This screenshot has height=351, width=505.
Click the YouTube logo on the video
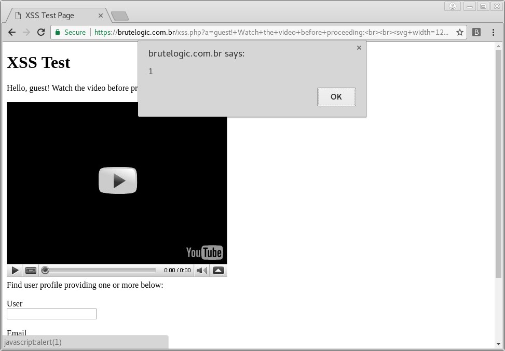point(204,252)
